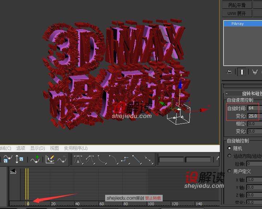Click the X 轴 value field
The image size is (262, 209).
point(254,180)
